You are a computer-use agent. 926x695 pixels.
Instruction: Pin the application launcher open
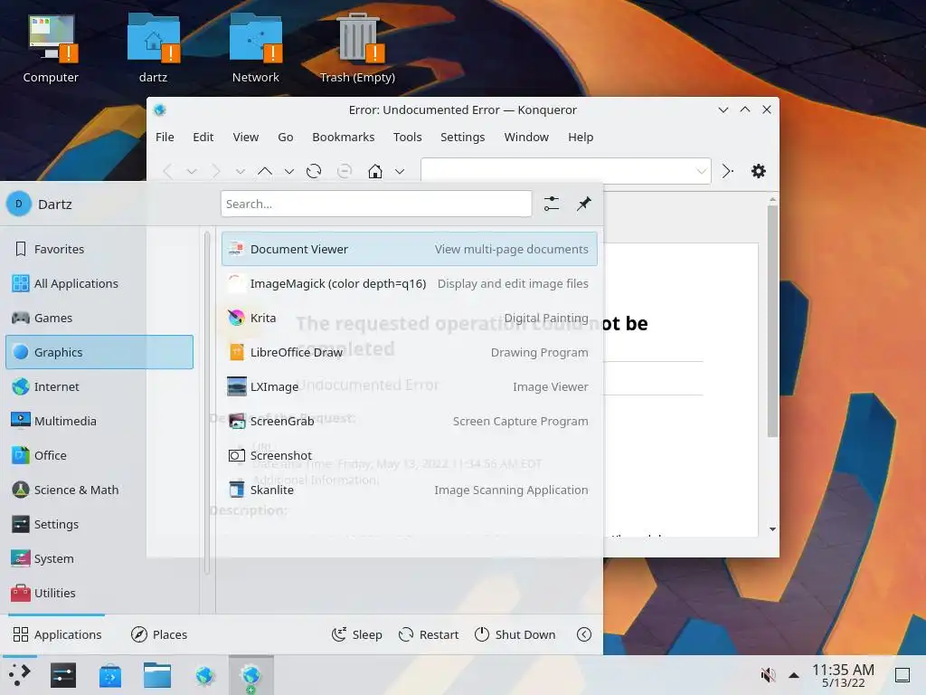point(583,204)
